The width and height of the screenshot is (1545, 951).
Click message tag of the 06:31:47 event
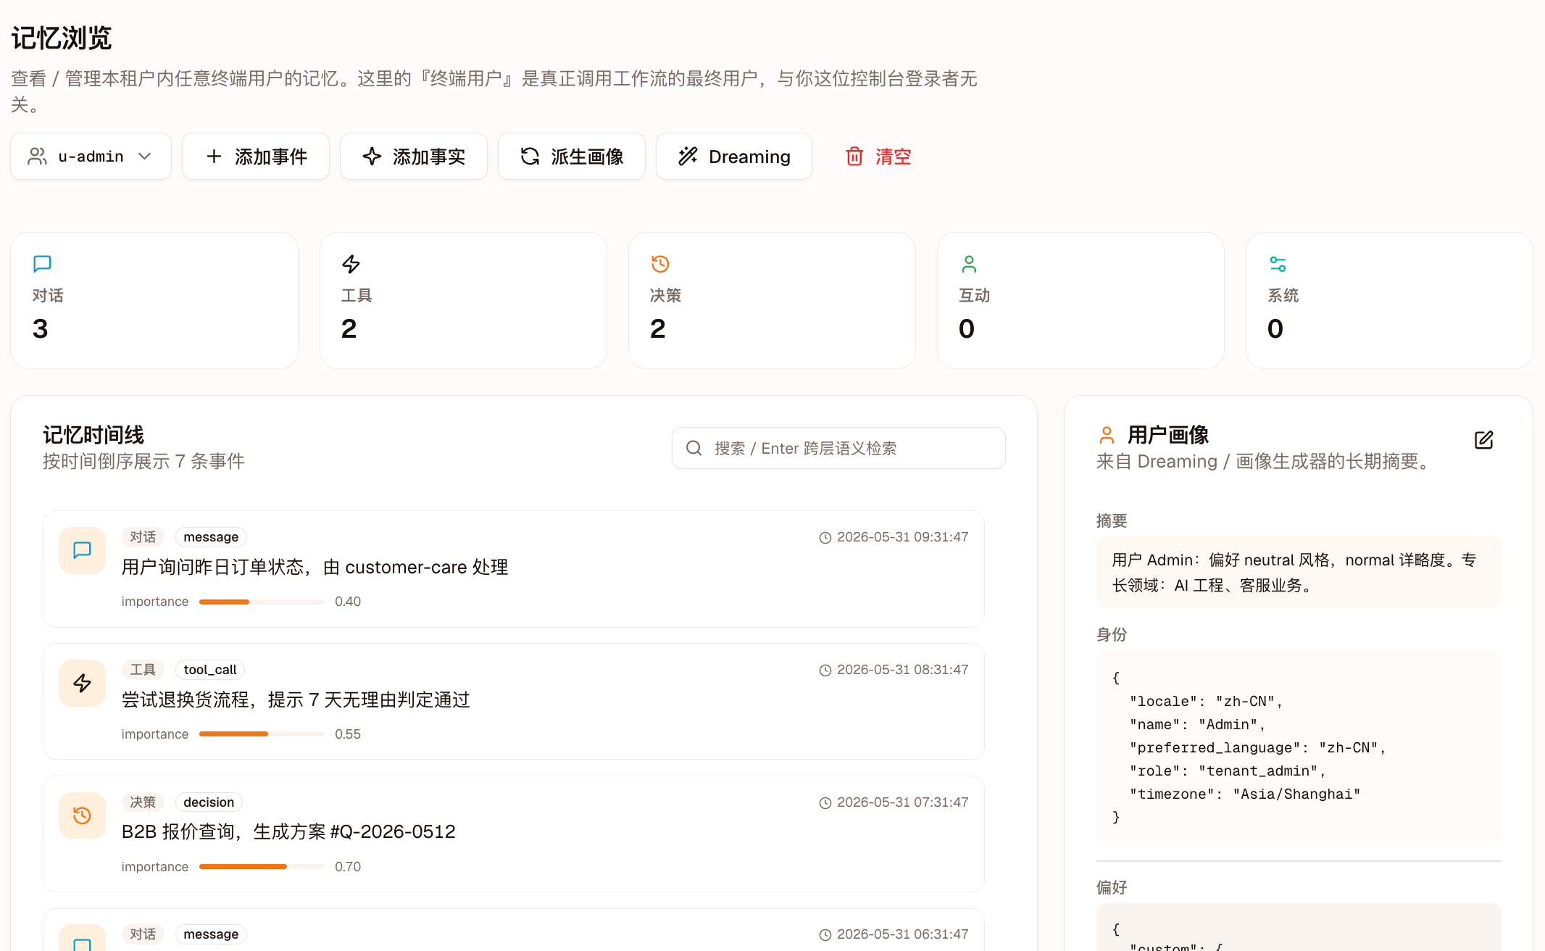click(x=211, y=934)
